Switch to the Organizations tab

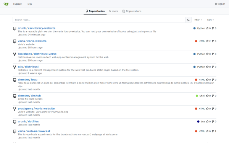132,11
